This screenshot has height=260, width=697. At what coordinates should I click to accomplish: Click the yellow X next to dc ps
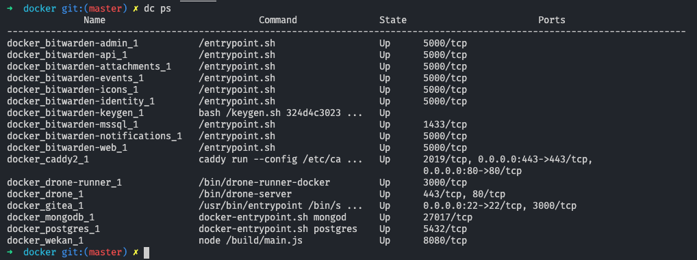tap(136, 9)
